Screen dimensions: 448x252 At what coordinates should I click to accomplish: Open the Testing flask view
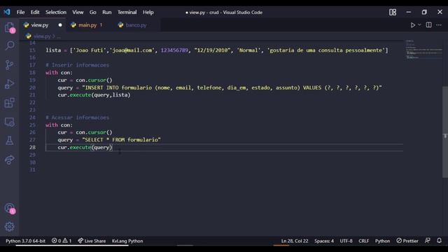(9, 141)
